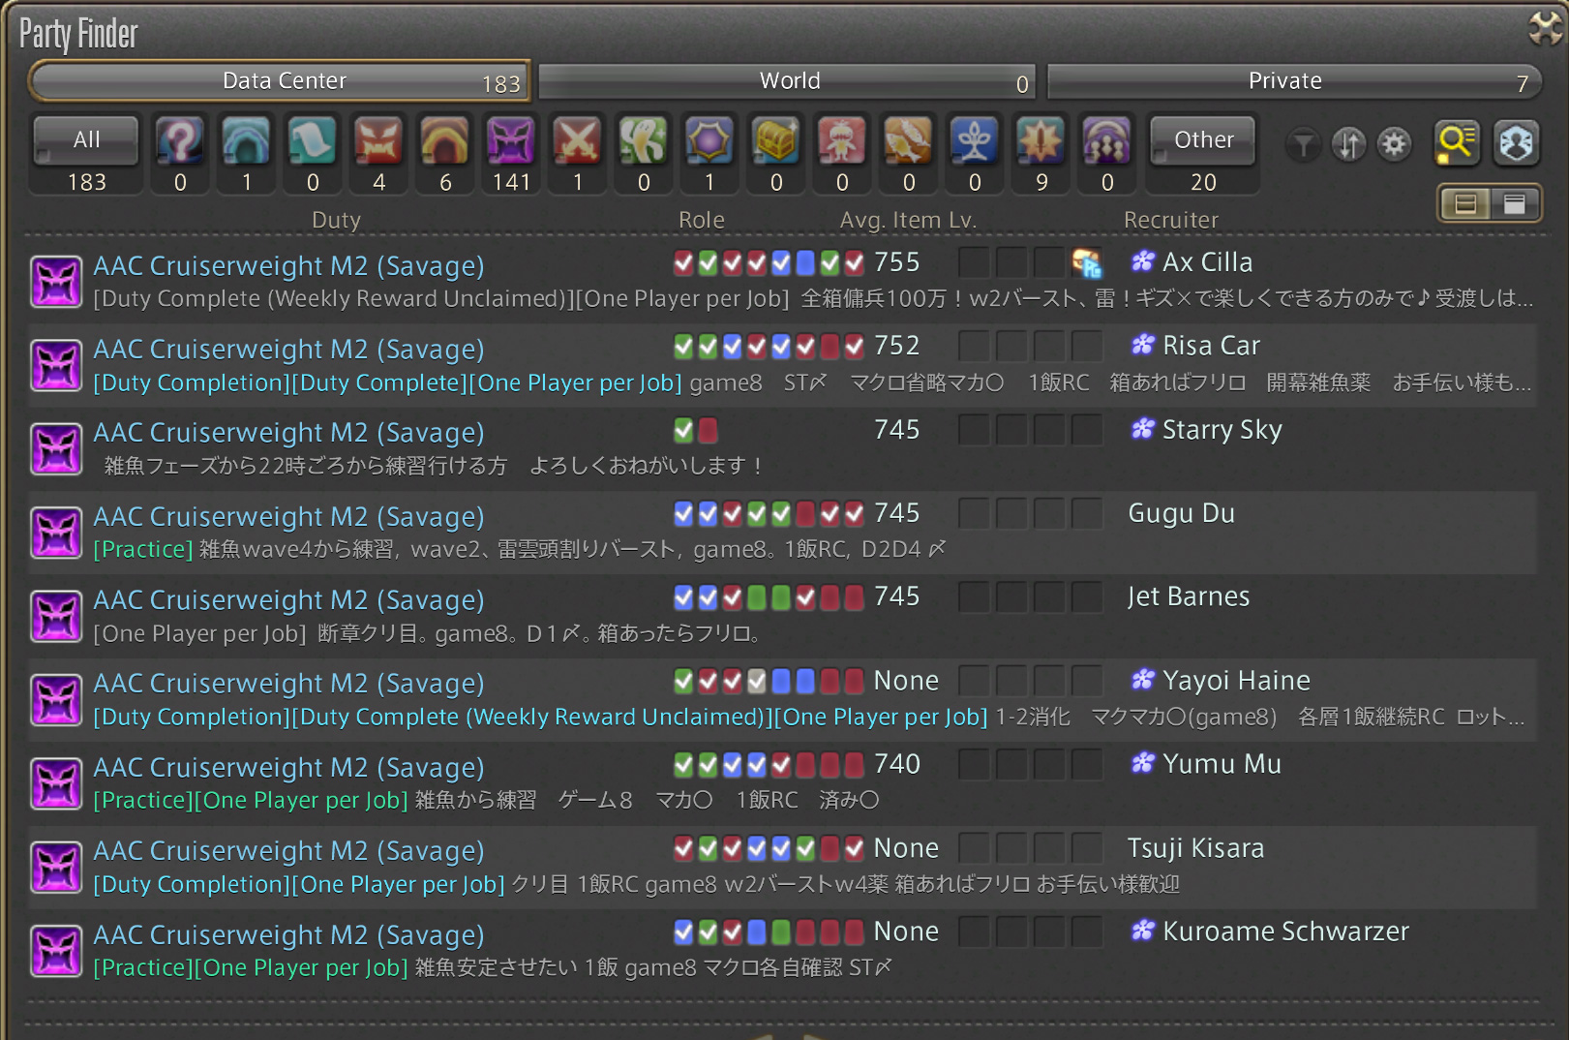1569x1040 pixels.
Task: Click the duty icon of Starry Sky's listing
Action: [x=56, y=449]
